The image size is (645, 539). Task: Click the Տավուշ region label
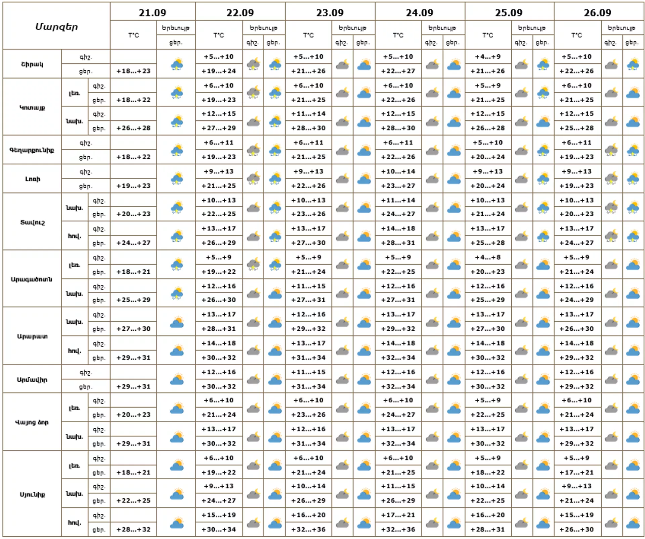point(32,222)
